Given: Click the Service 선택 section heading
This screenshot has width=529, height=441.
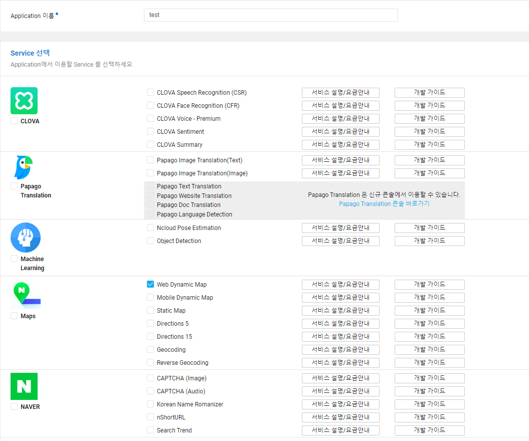Looking at the screenshot, I should pyautogui.click(x=30, y=53).
